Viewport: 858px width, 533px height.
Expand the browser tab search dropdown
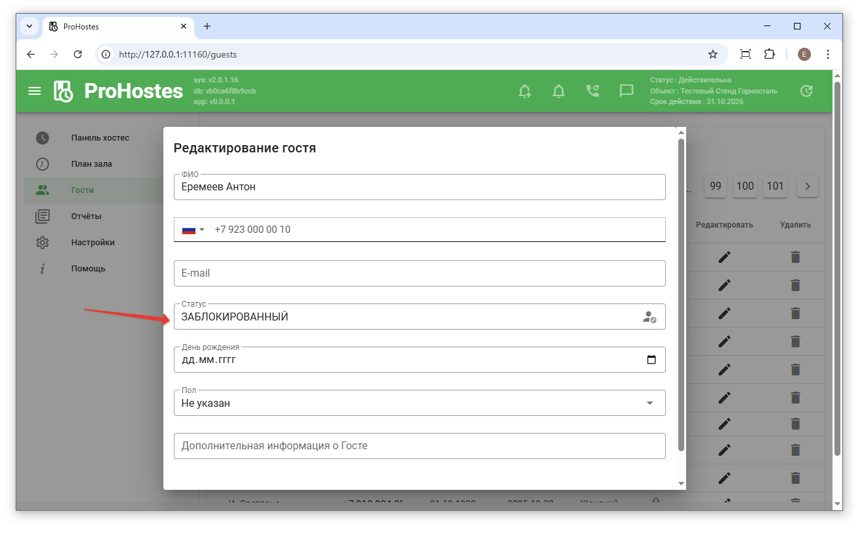(29, 26)
